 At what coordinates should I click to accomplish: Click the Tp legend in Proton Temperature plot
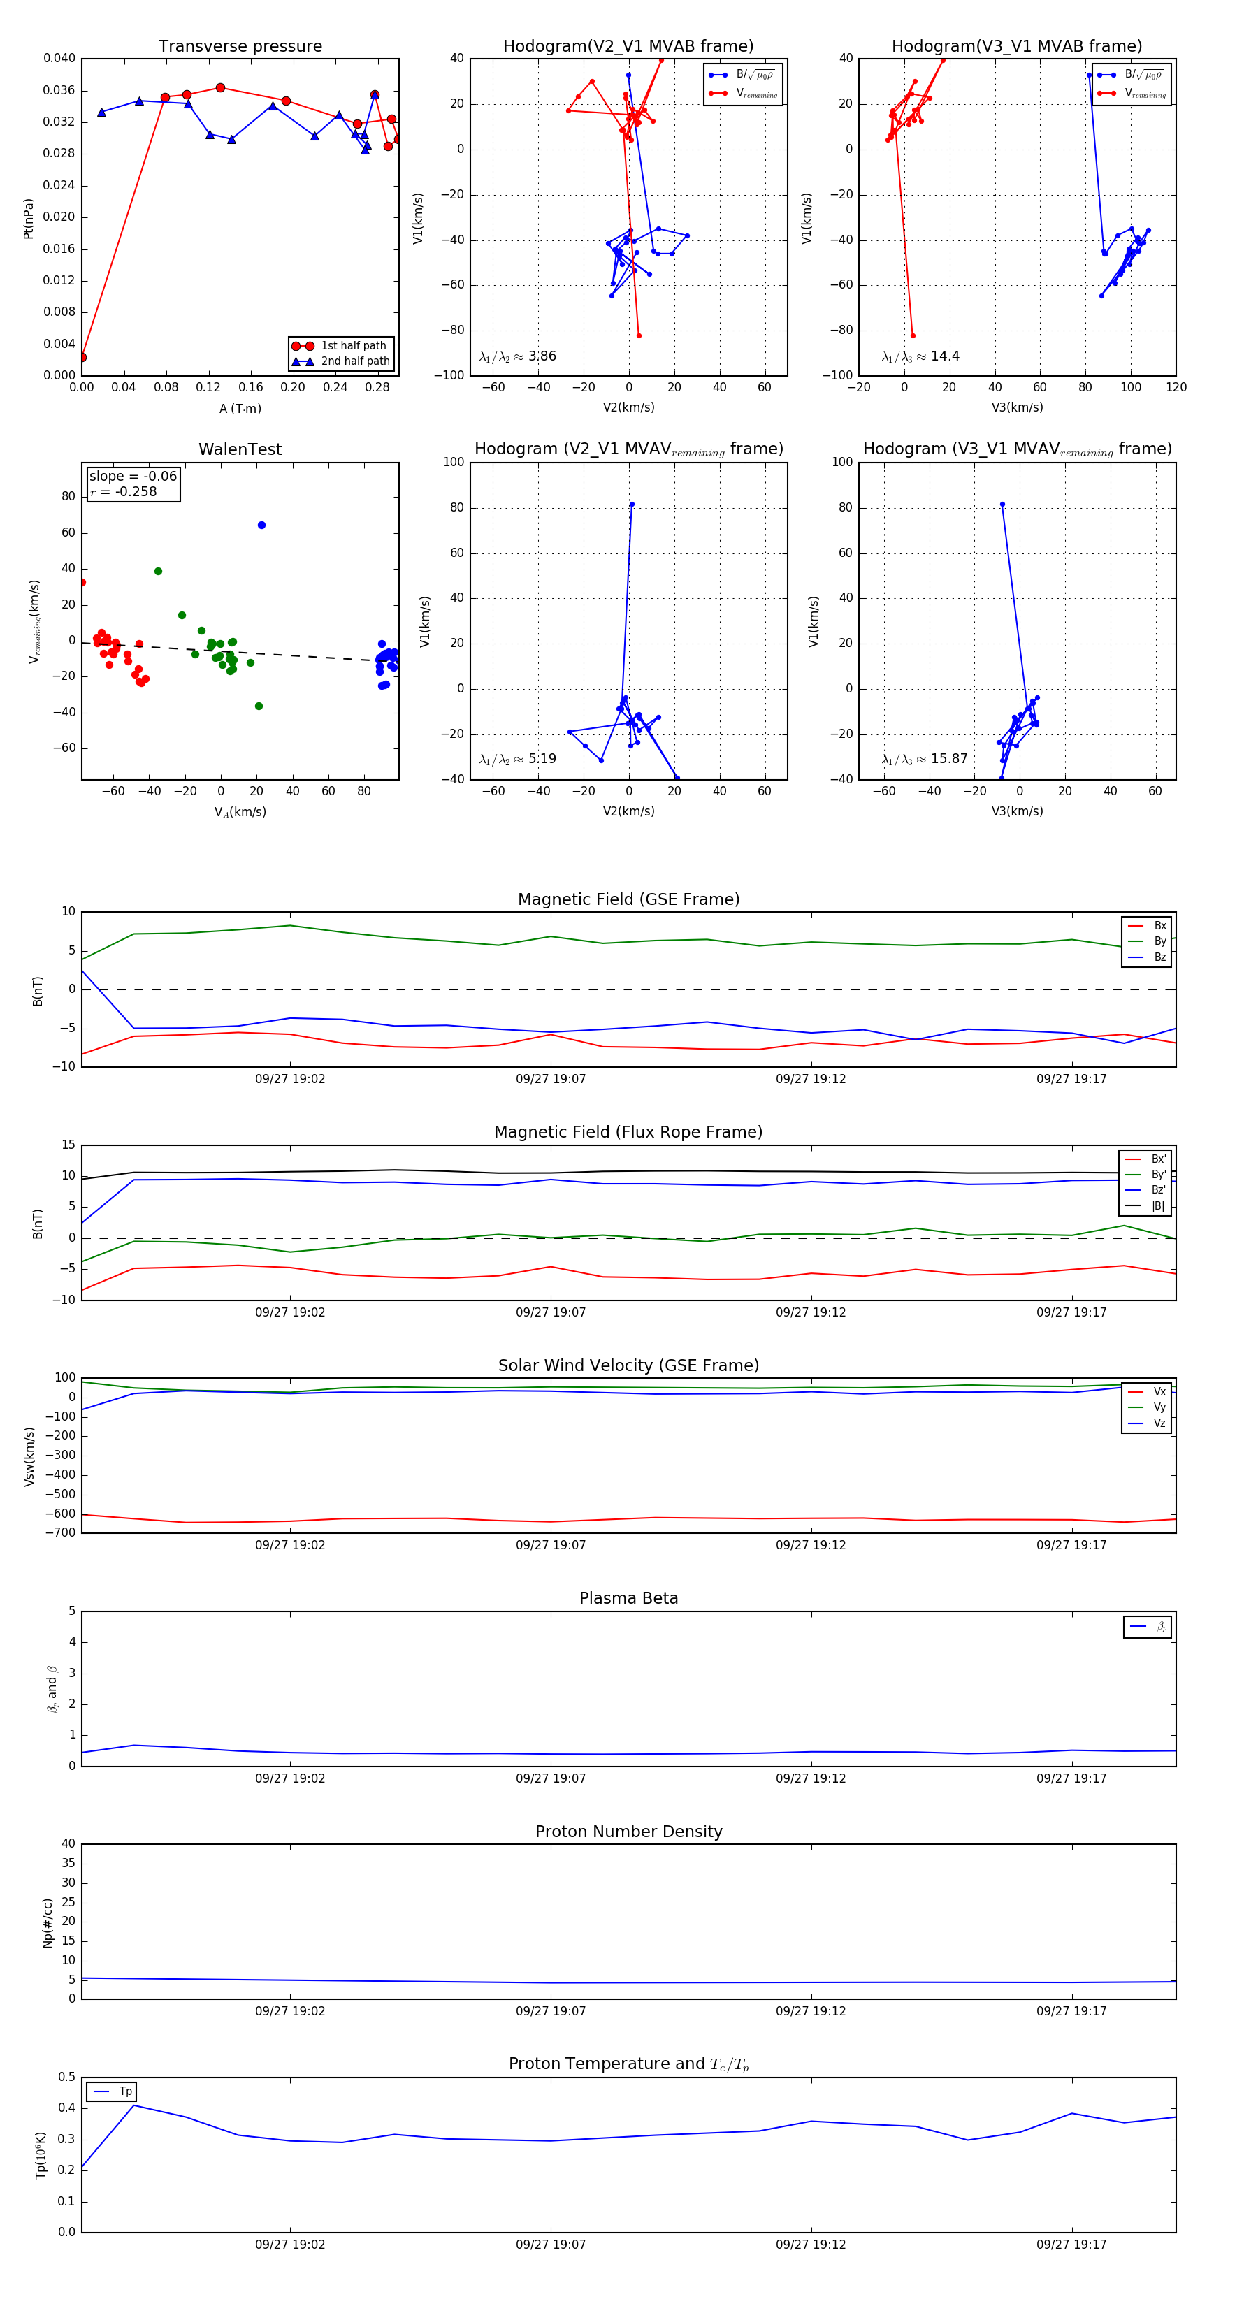(112, 2091)
